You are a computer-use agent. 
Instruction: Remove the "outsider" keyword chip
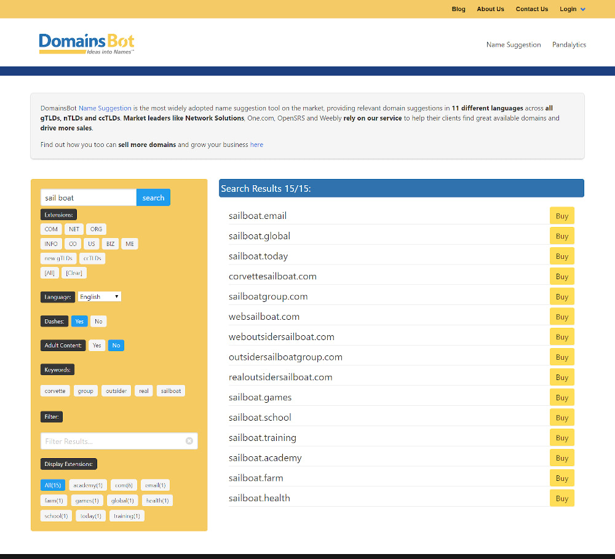(116, 391)
